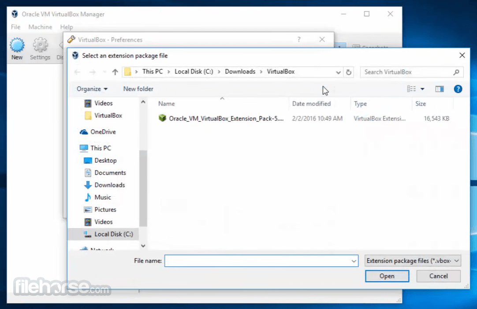Open the Help menu
477x309 pixels.
66,27
